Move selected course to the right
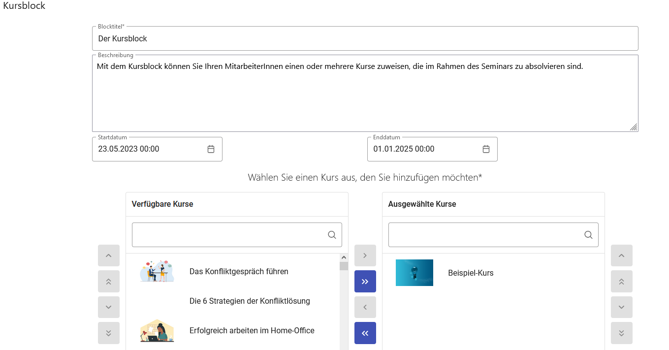This screenshot has width=669, height=350. pyautogui.click(x=365, y=256)
